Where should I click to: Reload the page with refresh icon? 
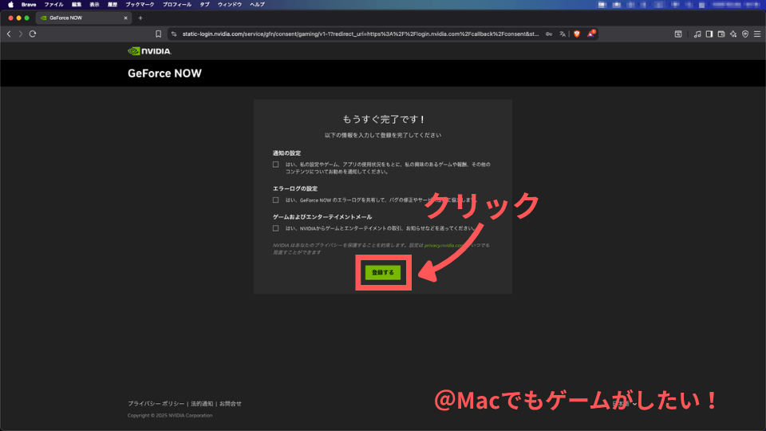33,34
